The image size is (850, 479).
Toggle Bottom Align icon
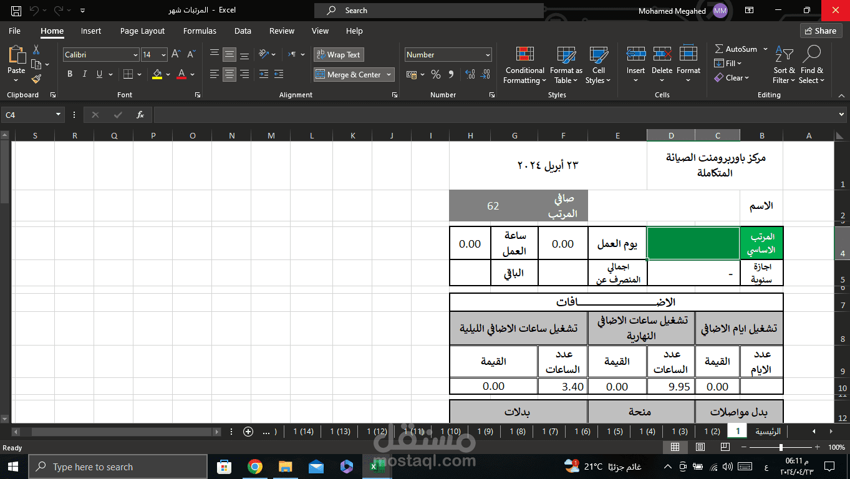(244, 55)
